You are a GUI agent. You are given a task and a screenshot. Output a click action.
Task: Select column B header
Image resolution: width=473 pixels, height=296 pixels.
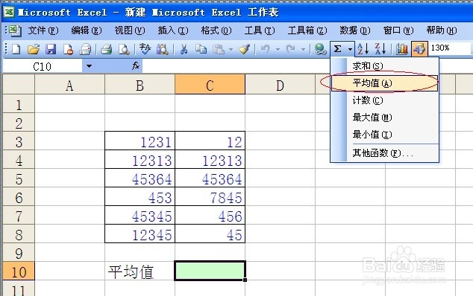140,86
